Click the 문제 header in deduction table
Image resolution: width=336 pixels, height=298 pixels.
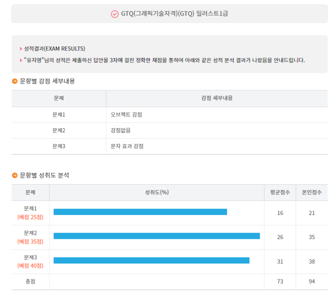(59, 98)
